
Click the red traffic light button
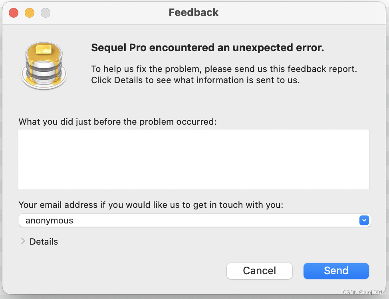13,12
